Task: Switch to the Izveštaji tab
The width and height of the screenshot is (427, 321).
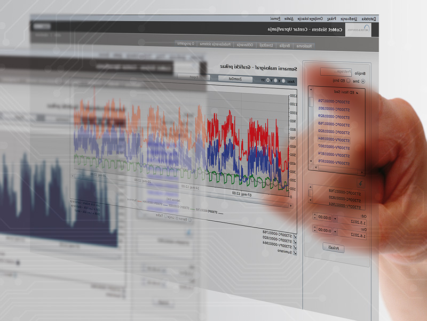Action: point(266,45)
